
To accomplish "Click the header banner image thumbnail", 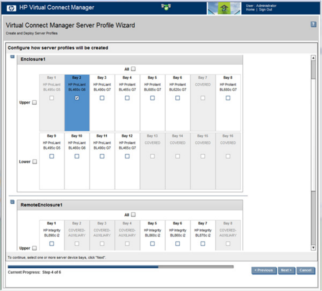I will (224, 8).
